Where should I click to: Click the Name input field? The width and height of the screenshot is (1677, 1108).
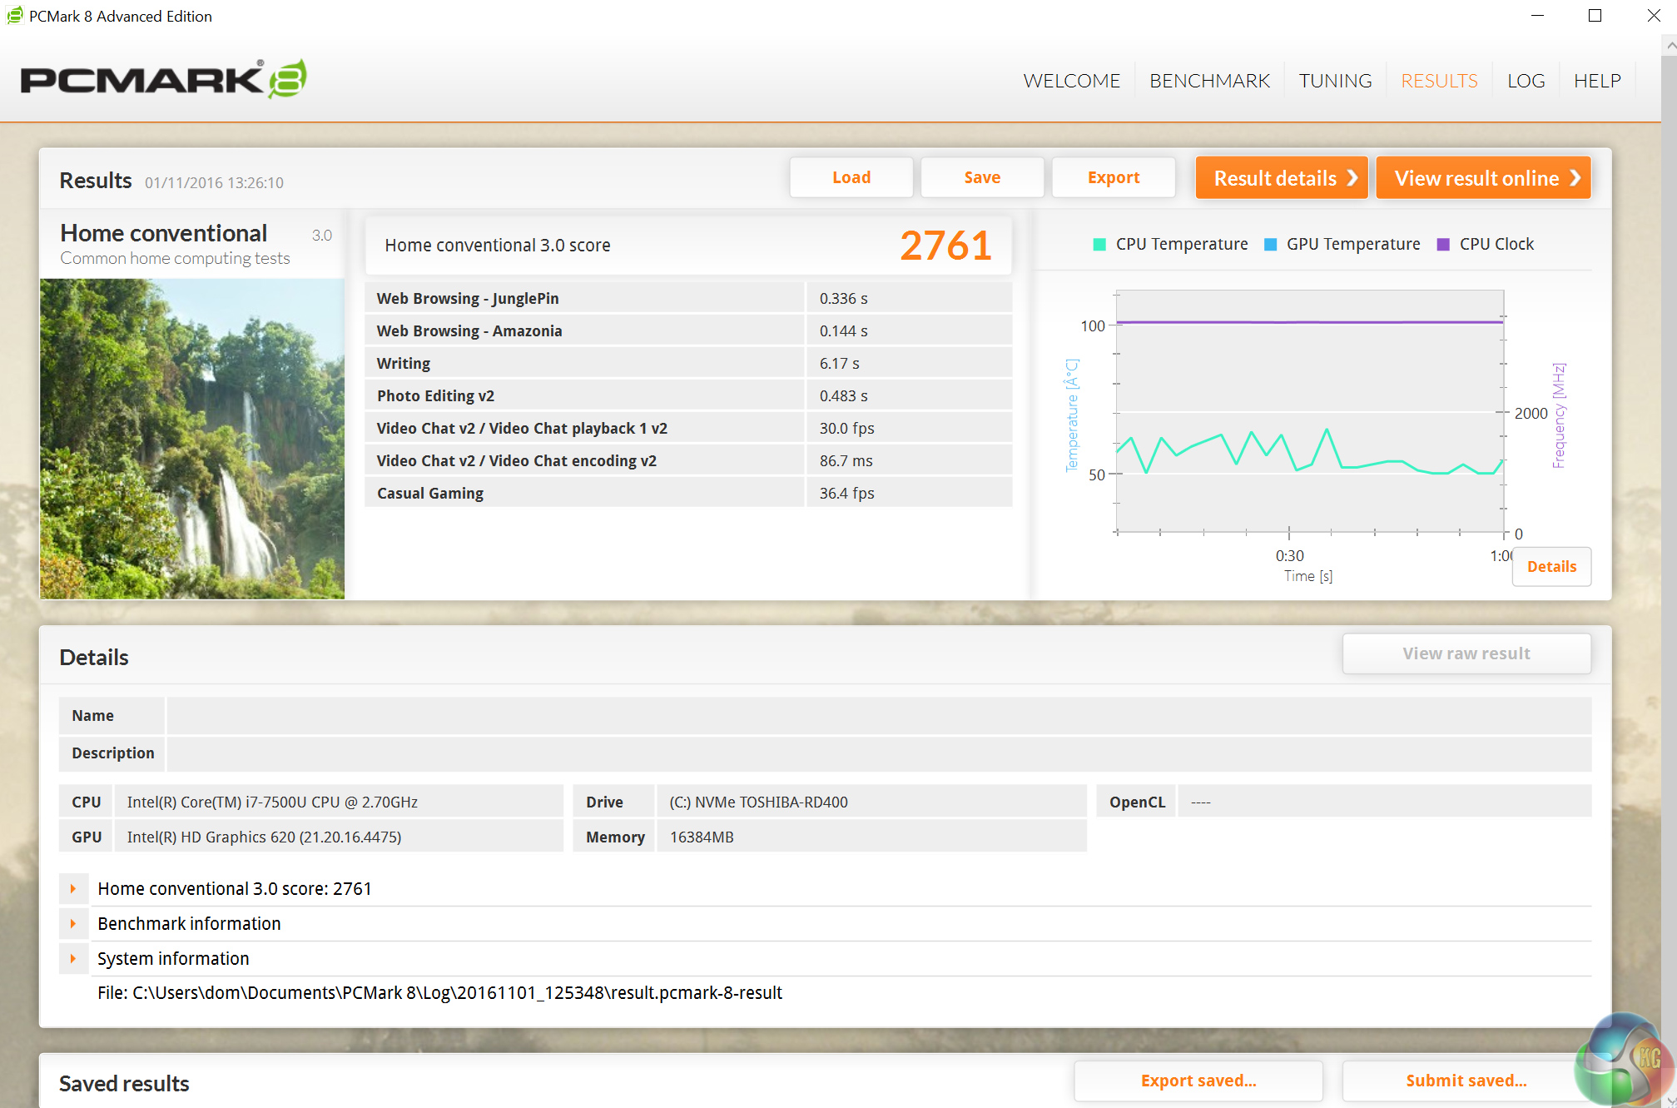click(878, 715)
